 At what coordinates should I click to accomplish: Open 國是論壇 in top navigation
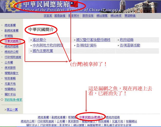coord(60,16)
